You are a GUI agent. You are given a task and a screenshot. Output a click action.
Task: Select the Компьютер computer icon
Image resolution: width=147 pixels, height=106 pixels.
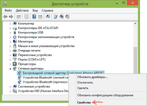click(15, 23)
